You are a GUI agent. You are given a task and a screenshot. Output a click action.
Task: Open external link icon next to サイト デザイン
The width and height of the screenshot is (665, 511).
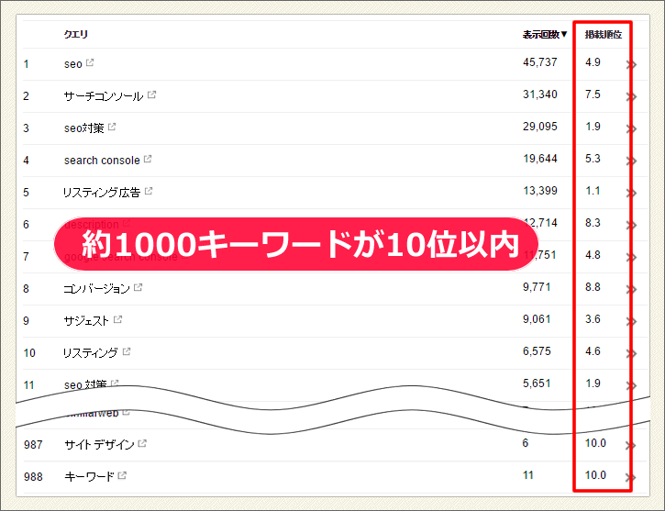click(x=142, y=444)
